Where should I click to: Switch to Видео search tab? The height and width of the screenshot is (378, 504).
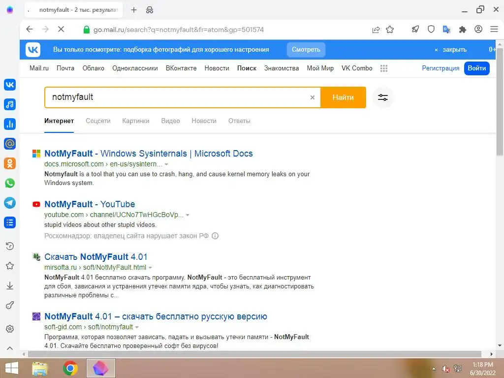pyautogui.click(x=170, y=121)
